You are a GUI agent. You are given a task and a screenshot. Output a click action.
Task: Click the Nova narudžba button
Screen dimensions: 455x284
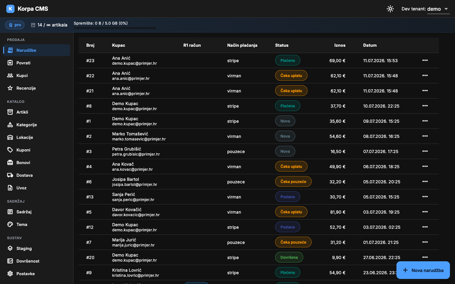click(423, 270)
